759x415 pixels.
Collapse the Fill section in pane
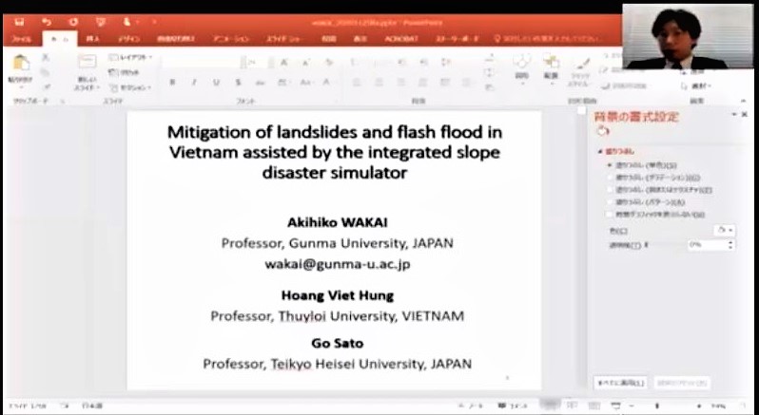(601, 152)
